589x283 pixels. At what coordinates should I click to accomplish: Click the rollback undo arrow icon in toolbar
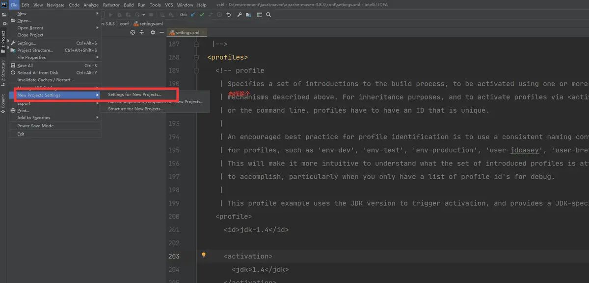click(228, 15)
